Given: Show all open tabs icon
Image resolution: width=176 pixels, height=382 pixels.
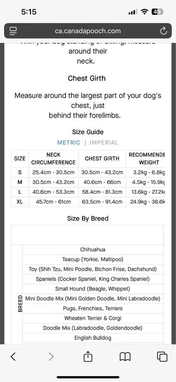Looking at the screenshot, I should click(x=162, y=357).
